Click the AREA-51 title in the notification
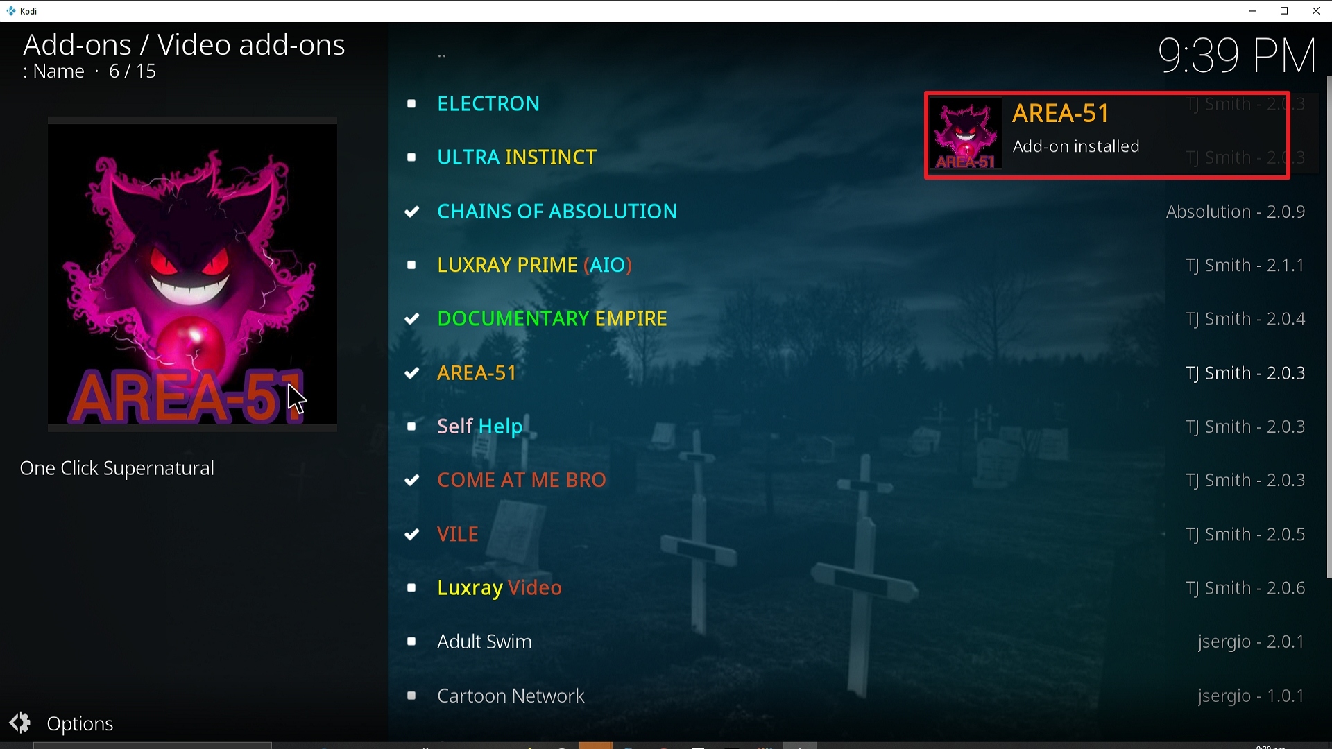The image size is (1332, 749). [1061, 113]
